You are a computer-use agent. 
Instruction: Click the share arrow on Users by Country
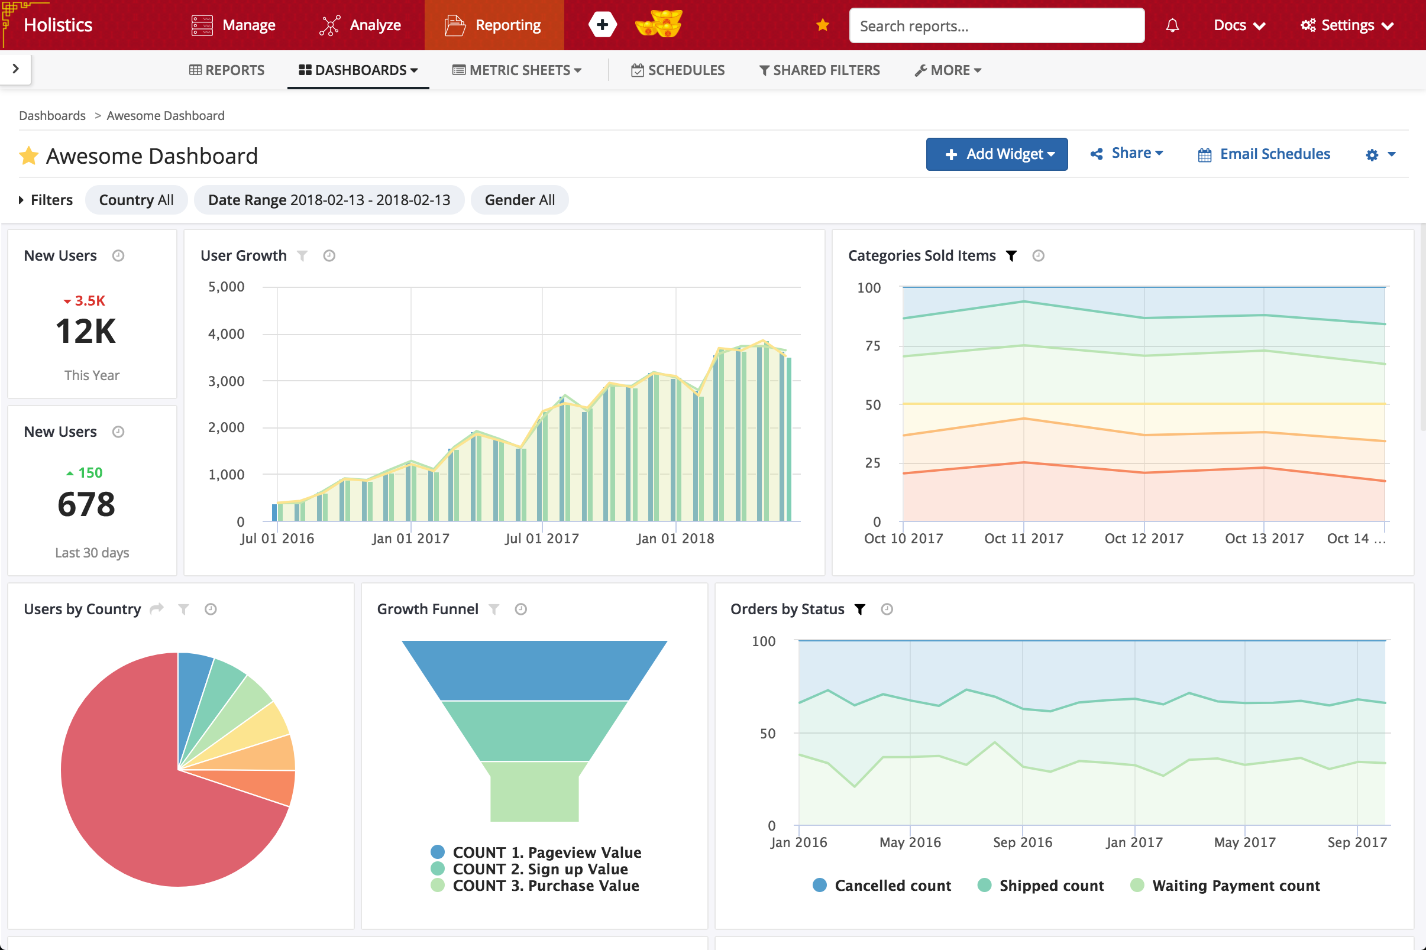[157, 609]
